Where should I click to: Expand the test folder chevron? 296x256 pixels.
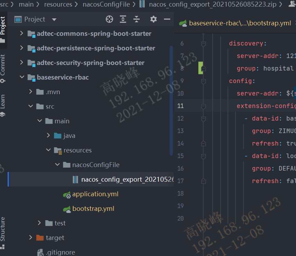click(39, 223)
